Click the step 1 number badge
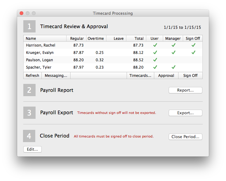226x181 pixels. coord(29,26)
